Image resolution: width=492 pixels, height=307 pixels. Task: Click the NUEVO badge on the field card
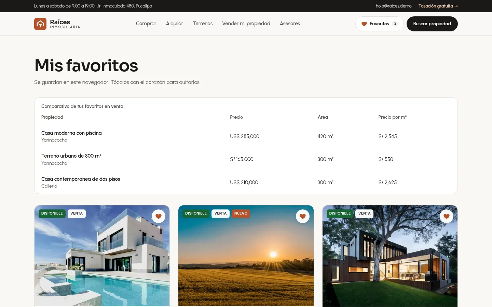(x=241, y=214)
